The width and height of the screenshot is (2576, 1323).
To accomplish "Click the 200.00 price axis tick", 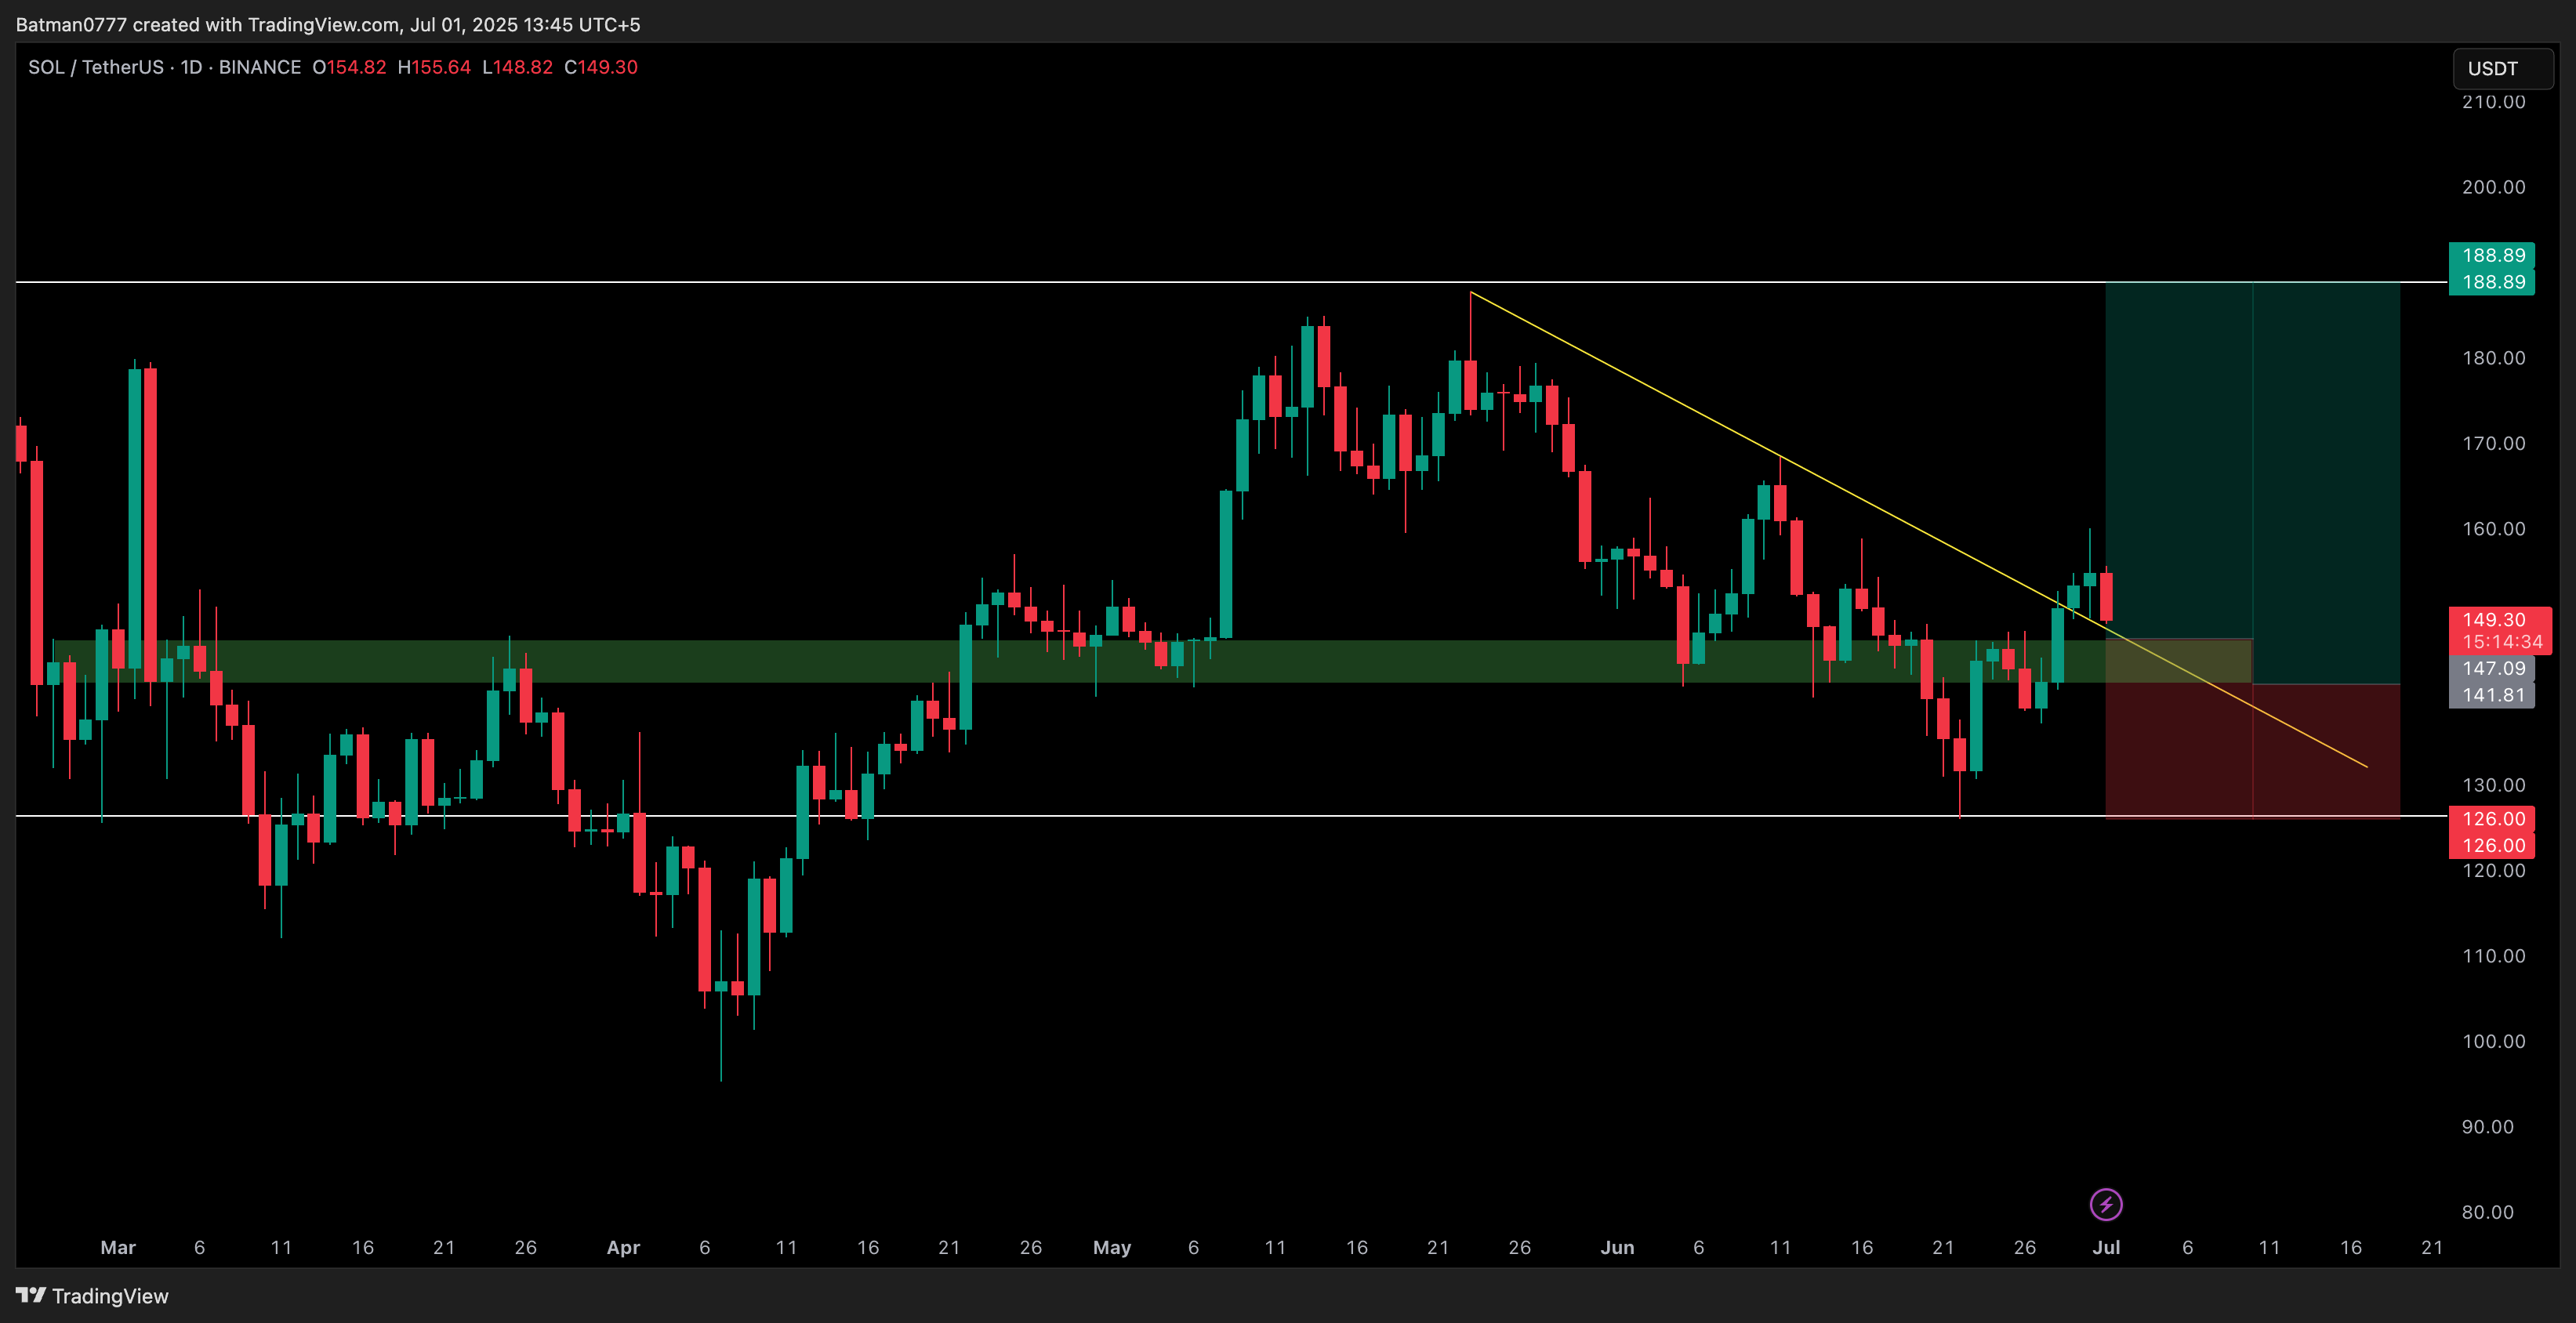I will point(2493,187).
